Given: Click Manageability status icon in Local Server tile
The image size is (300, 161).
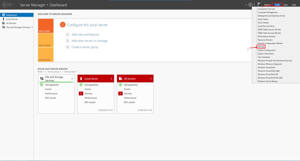Looking at the screenshot, I should [x=81, y=85].
